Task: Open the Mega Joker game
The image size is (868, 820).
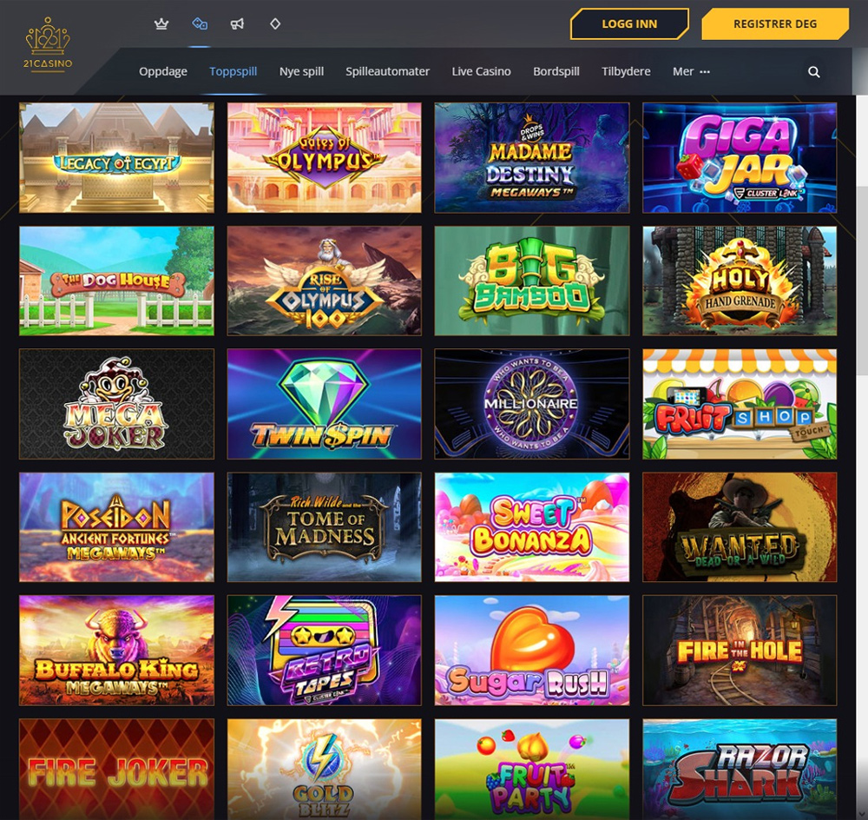Action: (116, 404)
